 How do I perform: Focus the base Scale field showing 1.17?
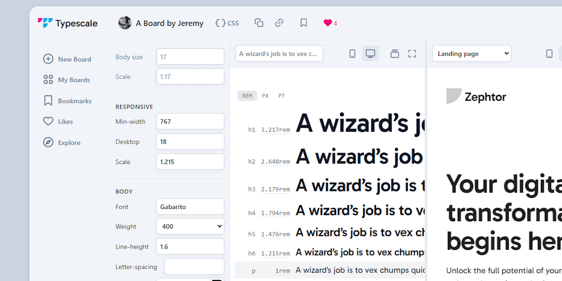pos(190,76)
